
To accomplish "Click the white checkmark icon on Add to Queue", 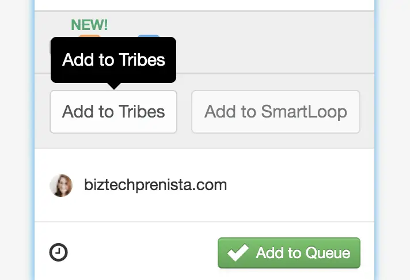I will pos(238,252).
